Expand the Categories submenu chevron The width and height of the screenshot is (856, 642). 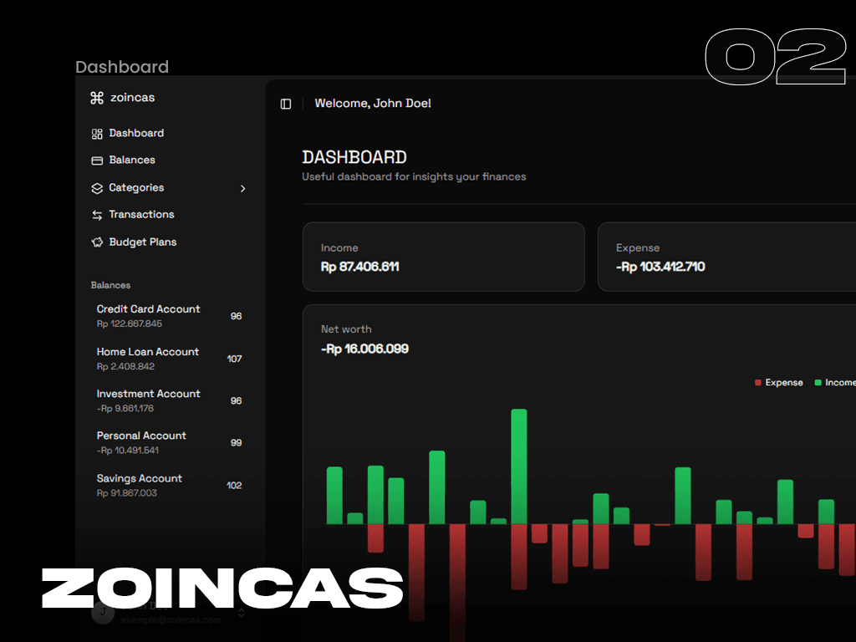click(242, 188)
